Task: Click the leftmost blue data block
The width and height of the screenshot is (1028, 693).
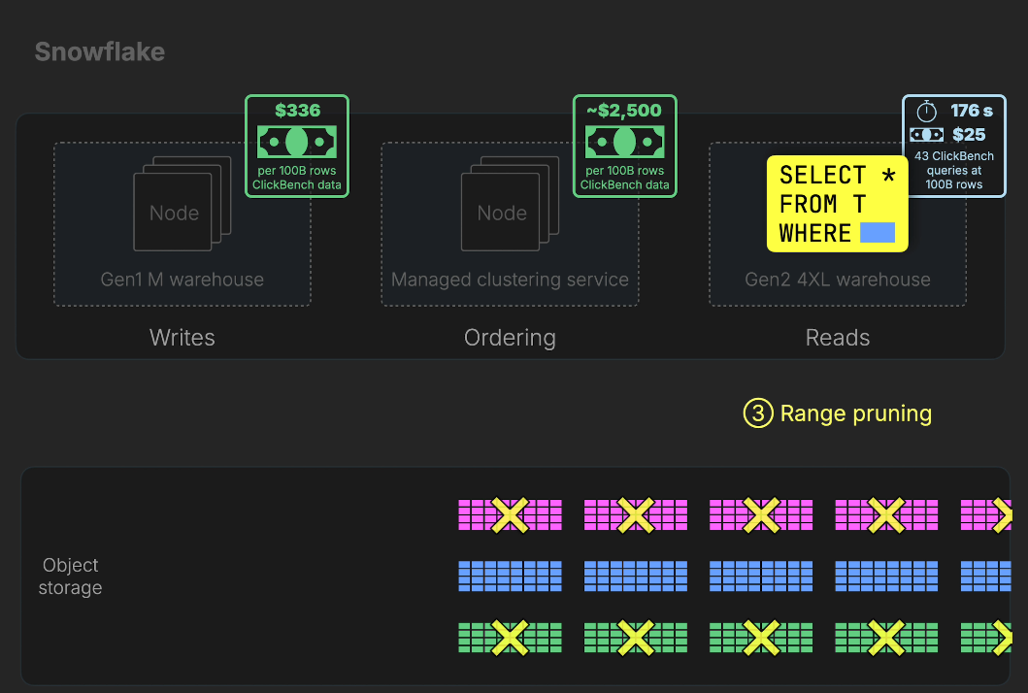Action: click(x=510, y=577)
